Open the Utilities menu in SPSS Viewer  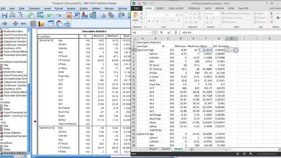click(x=96, y=8)
